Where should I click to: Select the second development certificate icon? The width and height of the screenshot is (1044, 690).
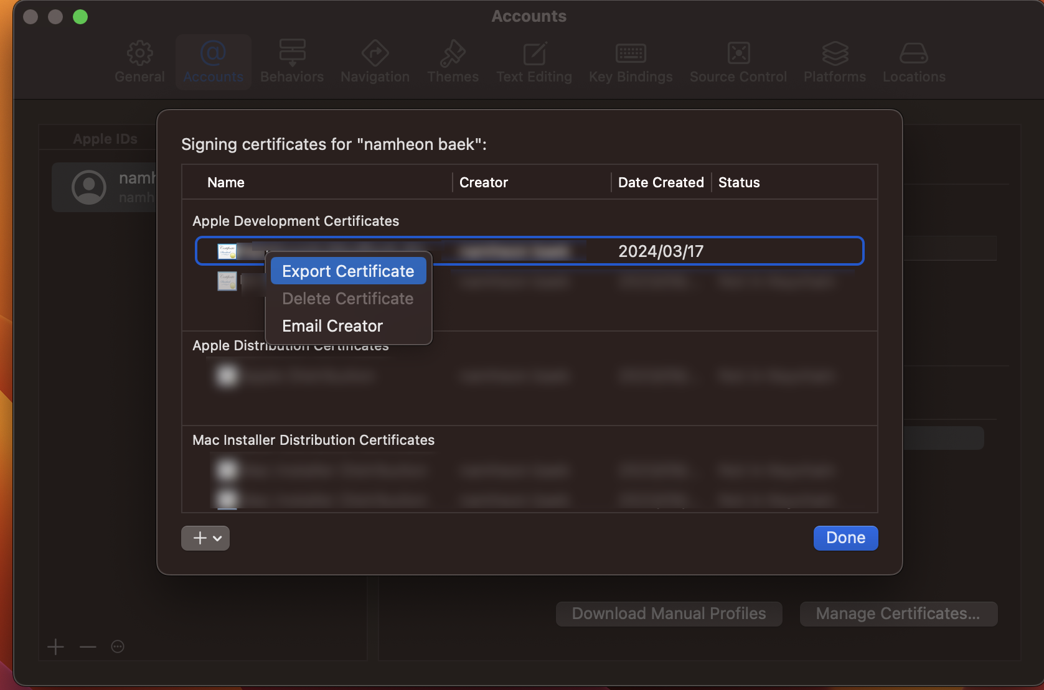[227, 281]
